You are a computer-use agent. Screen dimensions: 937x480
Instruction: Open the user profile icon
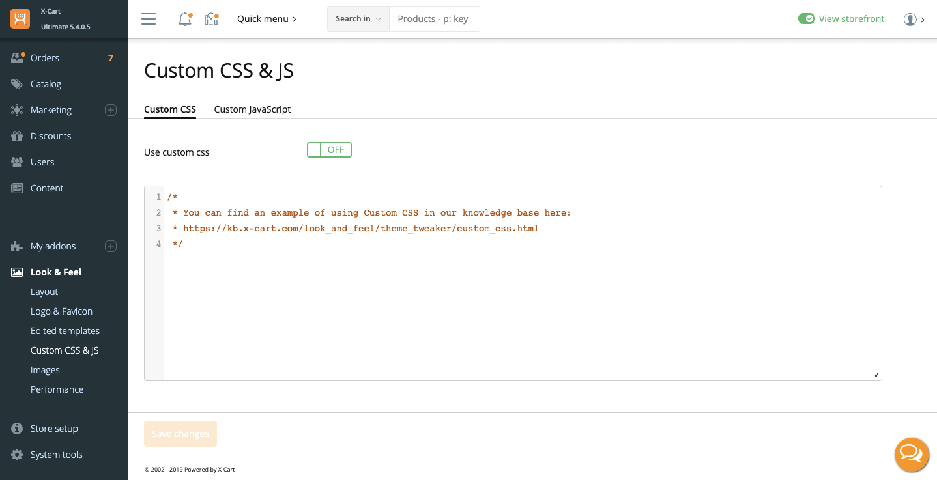[x=910, y=20]
